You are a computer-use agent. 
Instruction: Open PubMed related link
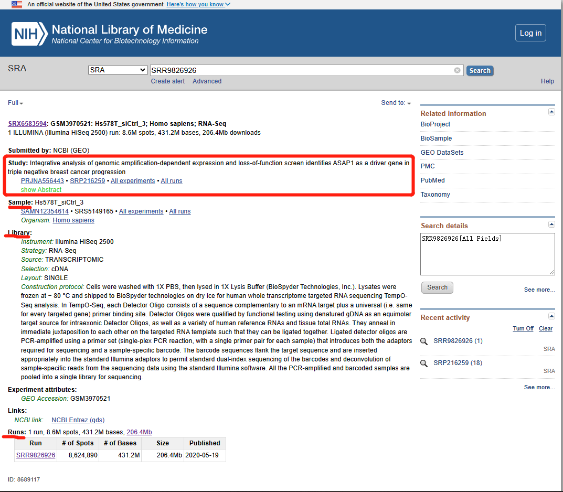[x=432, y=180]
